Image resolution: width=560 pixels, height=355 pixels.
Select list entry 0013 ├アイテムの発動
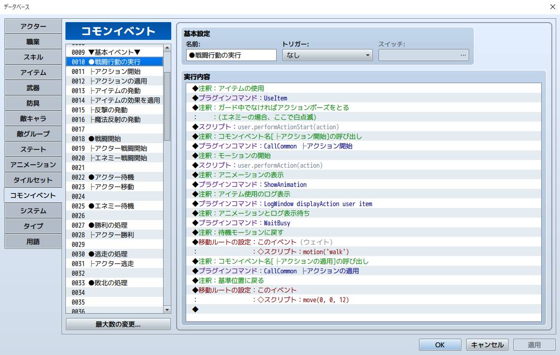tap(115, 91)
